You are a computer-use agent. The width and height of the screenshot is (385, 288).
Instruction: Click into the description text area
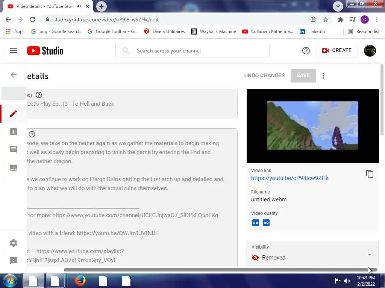132,197
